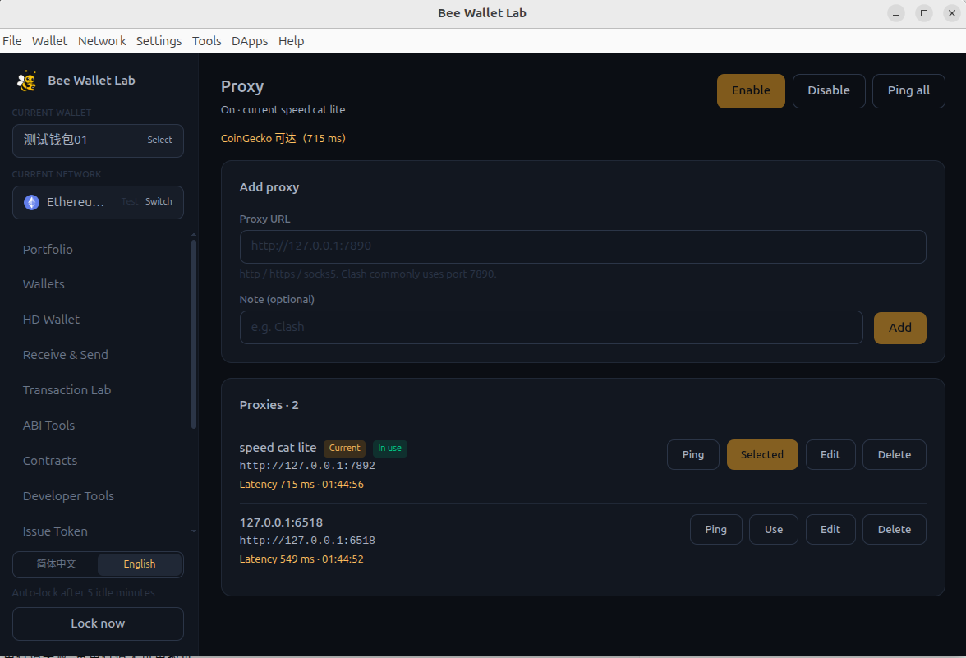Open HD Wallet in the sidebar
The image size is (966, 658).
(x=51, y=319)
